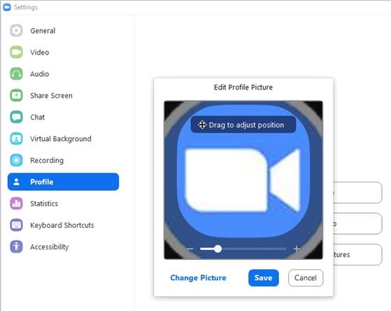
Task: Select Recording settings
Action: coord(64,160)
